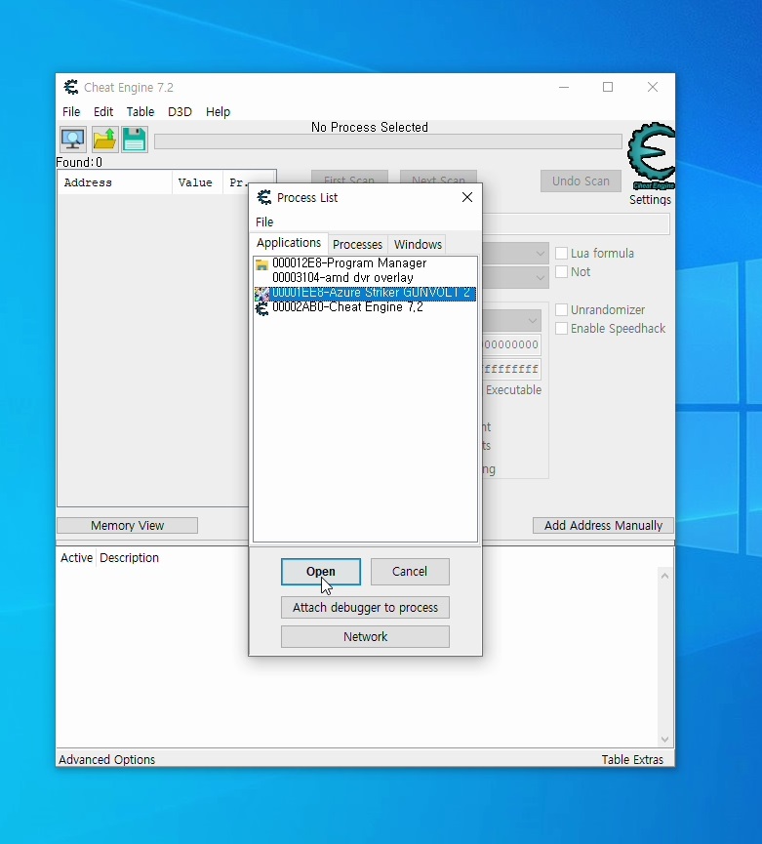The image size is (762, 844).
Task: Open the memory region dropdown above start address
Action: [532, 321]
